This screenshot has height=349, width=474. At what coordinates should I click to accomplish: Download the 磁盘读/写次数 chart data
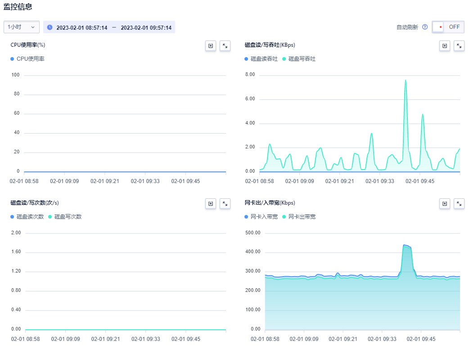[x=211, y=204]
